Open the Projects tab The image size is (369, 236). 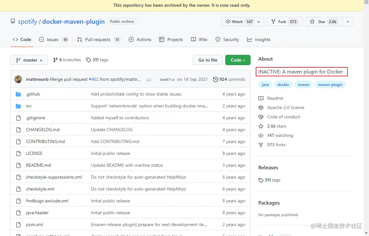171,39
